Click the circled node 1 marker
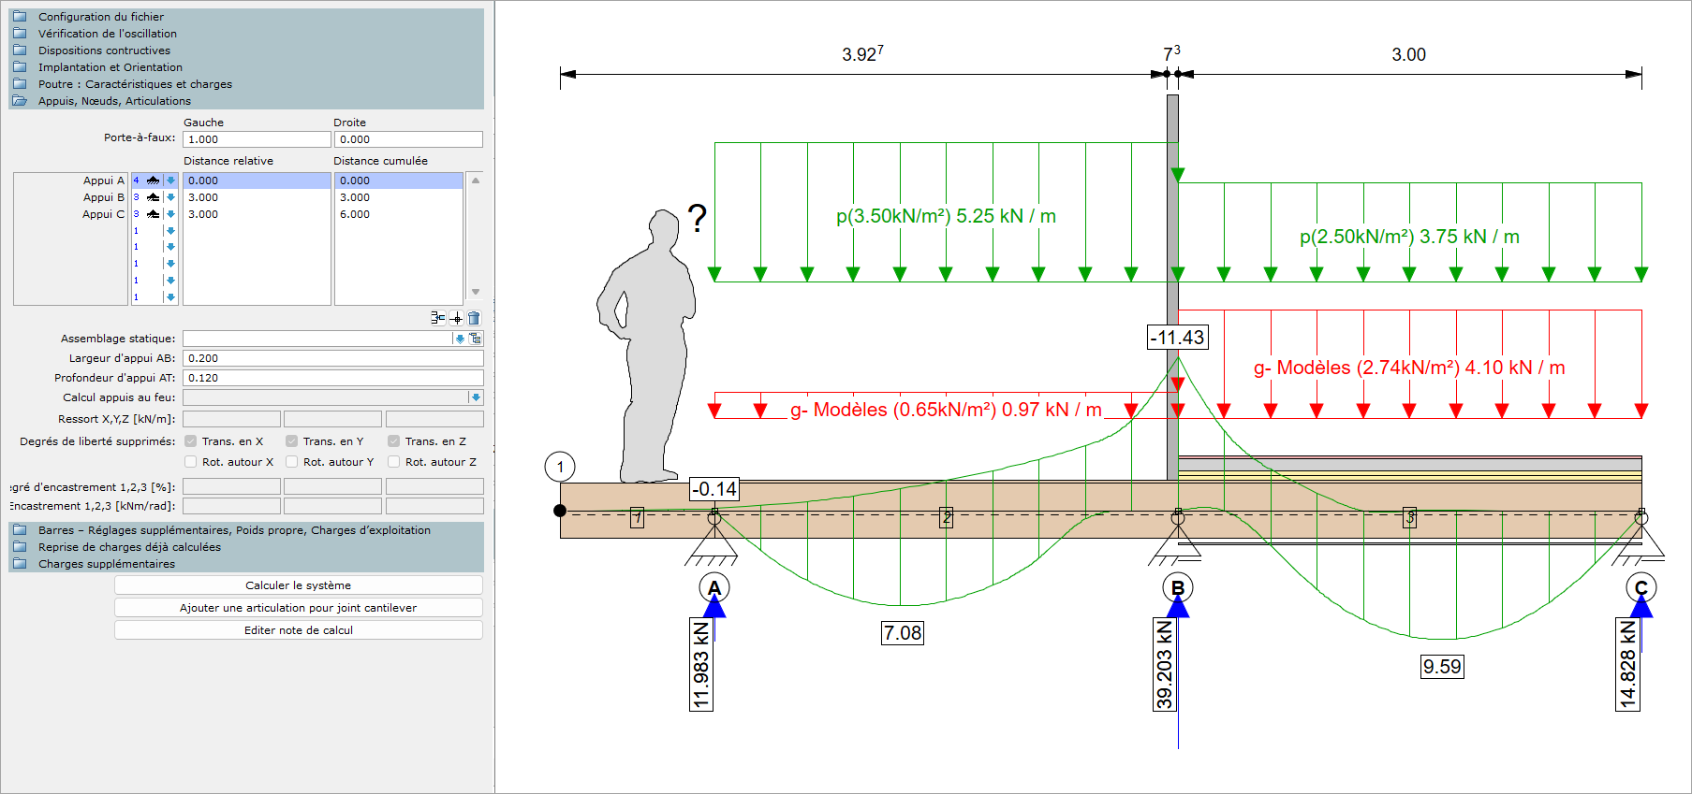 point(560,467)
